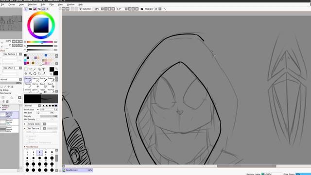Swap foreground and background colors

[x=56, y=69]
